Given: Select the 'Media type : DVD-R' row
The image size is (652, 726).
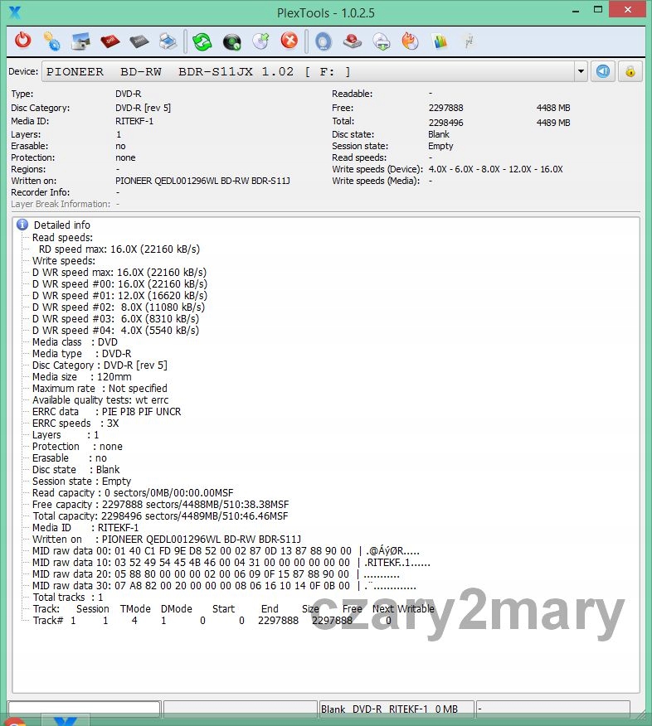Looking at the screenshot, I should coord(81,353).
